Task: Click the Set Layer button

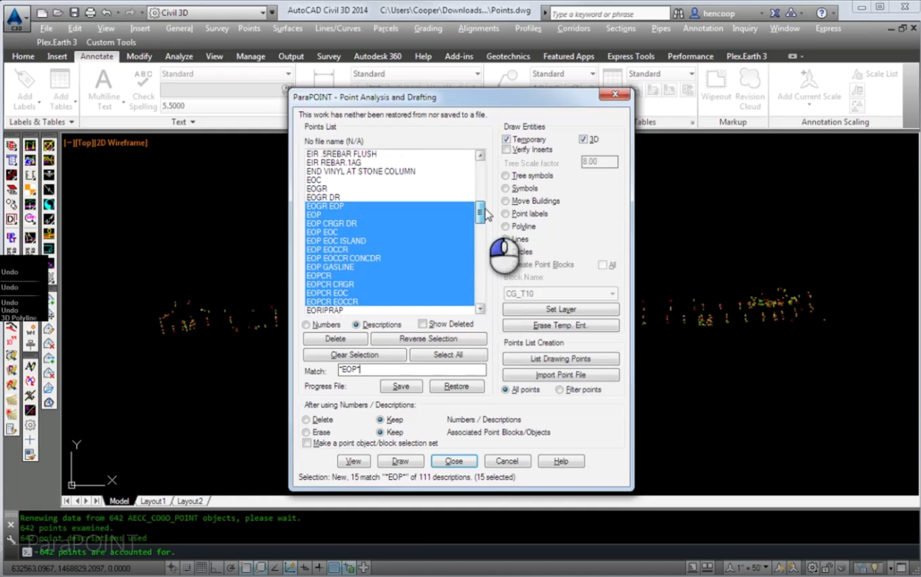Action: tap(561, 309)
